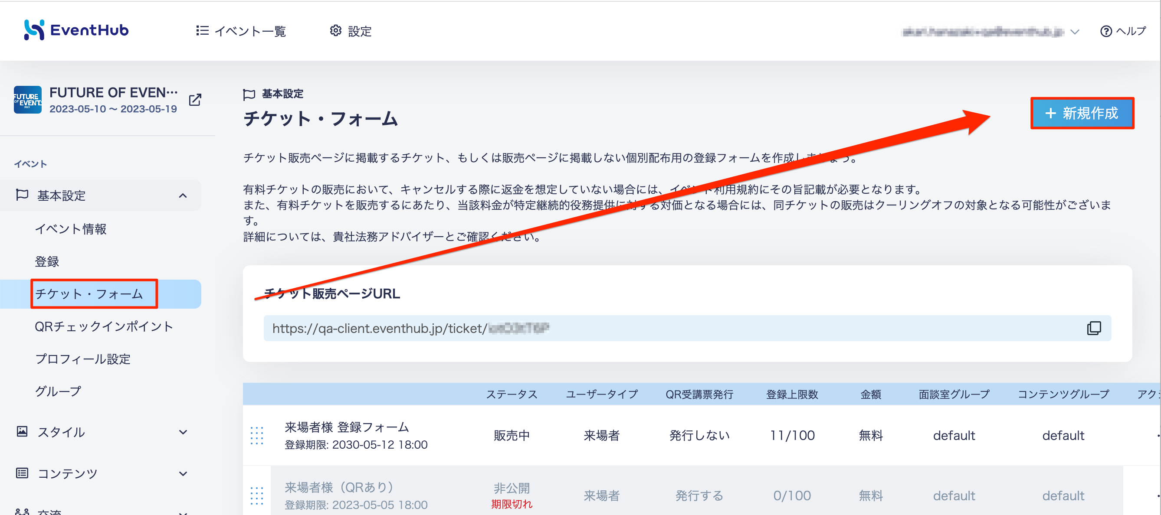Expand the コンテンツ sidebar section chevron
The image size is (1161, 515).
[183, 473]
